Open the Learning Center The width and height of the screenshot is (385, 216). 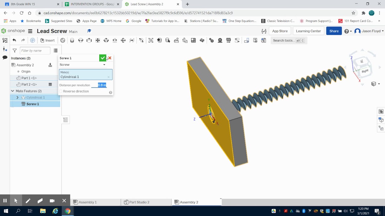point(308,31)
